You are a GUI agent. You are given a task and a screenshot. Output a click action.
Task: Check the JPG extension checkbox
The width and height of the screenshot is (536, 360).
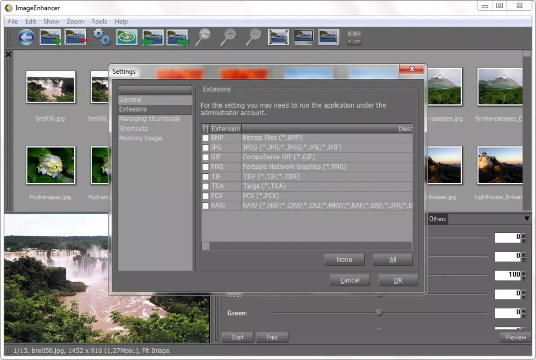[205, 148]
